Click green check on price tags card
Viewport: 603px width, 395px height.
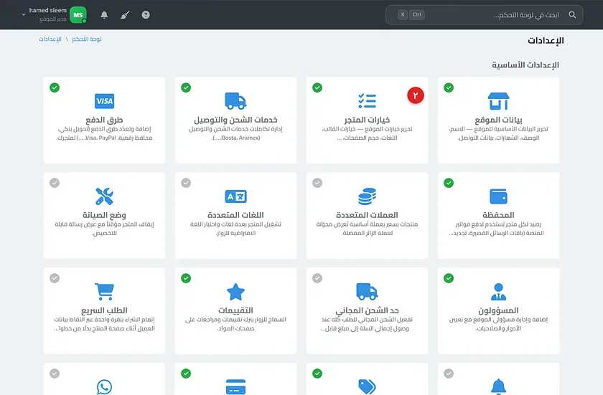(317, 373)
